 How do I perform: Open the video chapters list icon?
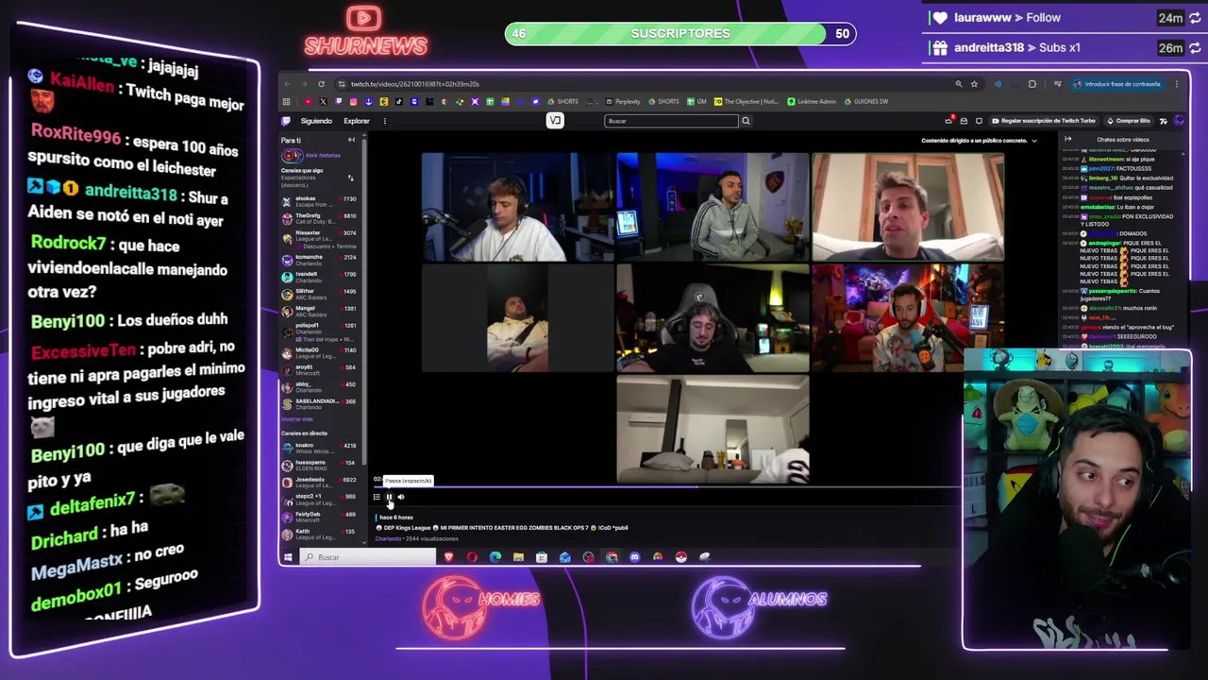click(377, 497)
